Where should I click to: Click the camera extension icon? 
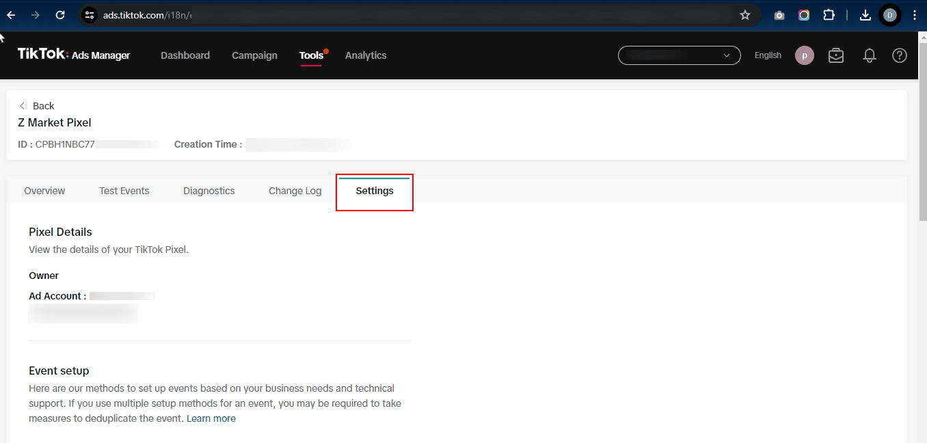click(x=779, y=15)
